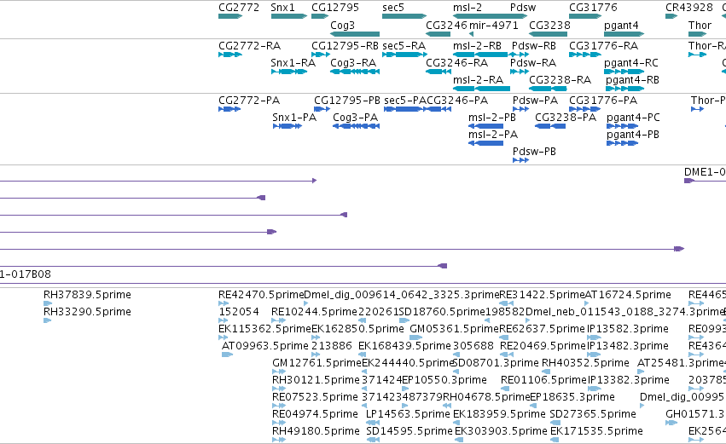The width and height of the screenshot is (726, 444).
Task: Select protein pgant4-PB
Action: [632, 135]
